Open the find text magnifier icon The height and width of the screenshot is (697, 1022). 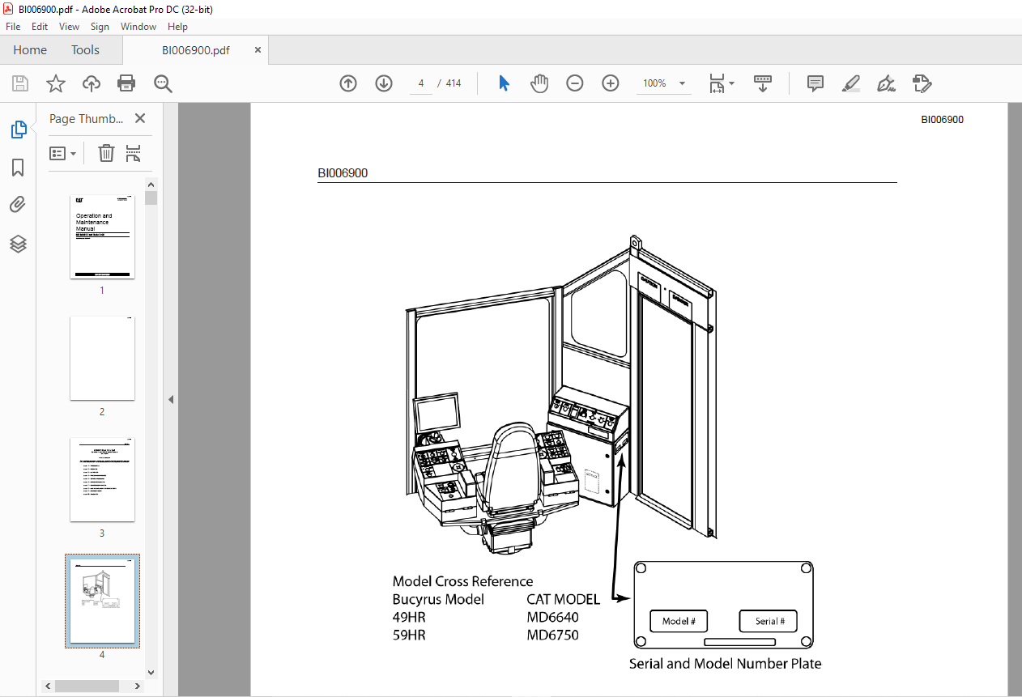(x=163, y=83)
